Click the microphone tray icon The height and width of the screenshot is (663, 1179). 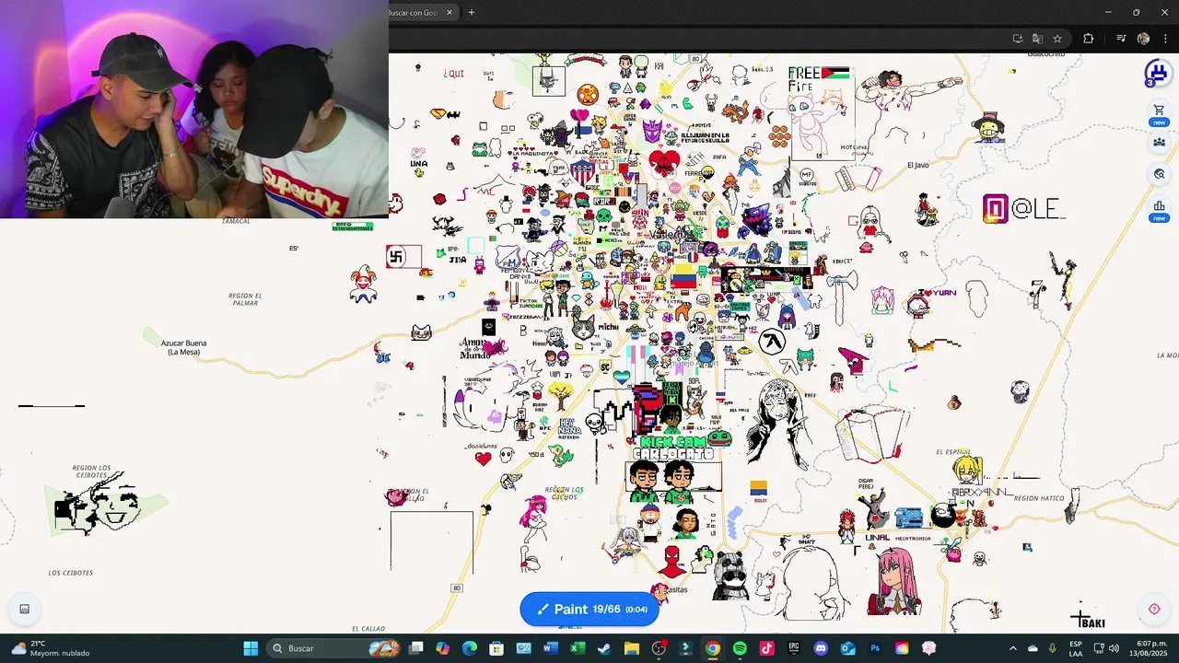click(x=1052, y=648)
